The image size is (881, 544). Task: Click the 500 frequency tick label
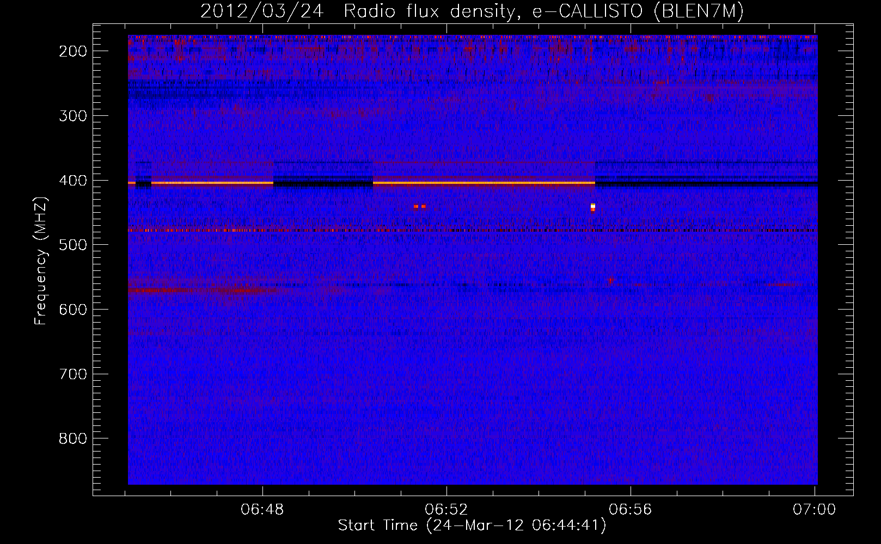(x=73, y=245)
